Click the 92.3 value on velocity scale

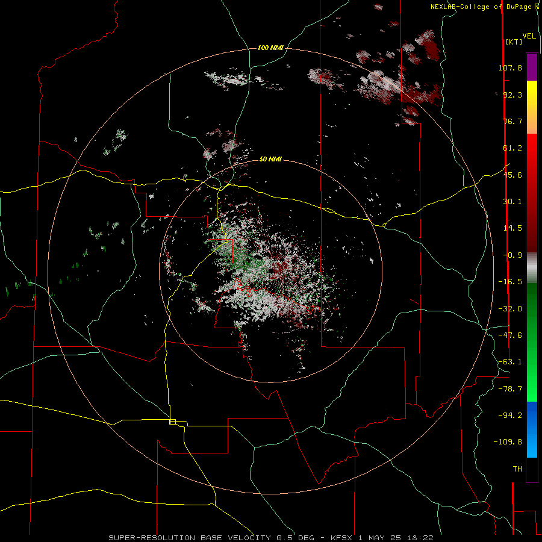[512, 95]
